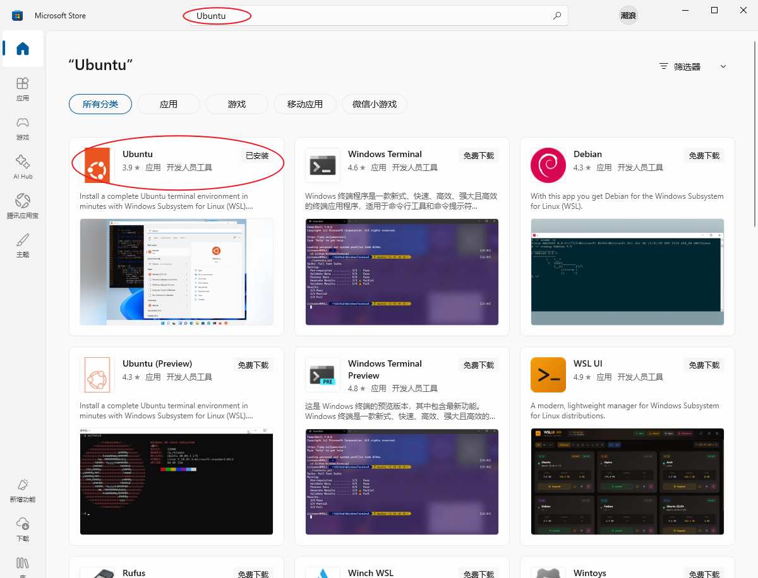Click 免费下载 for Wintoys
This screenshot has height=578, width=758.
[x=704, y=574]
